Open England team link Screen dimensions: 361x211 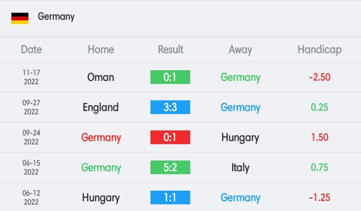coord(100,108)
